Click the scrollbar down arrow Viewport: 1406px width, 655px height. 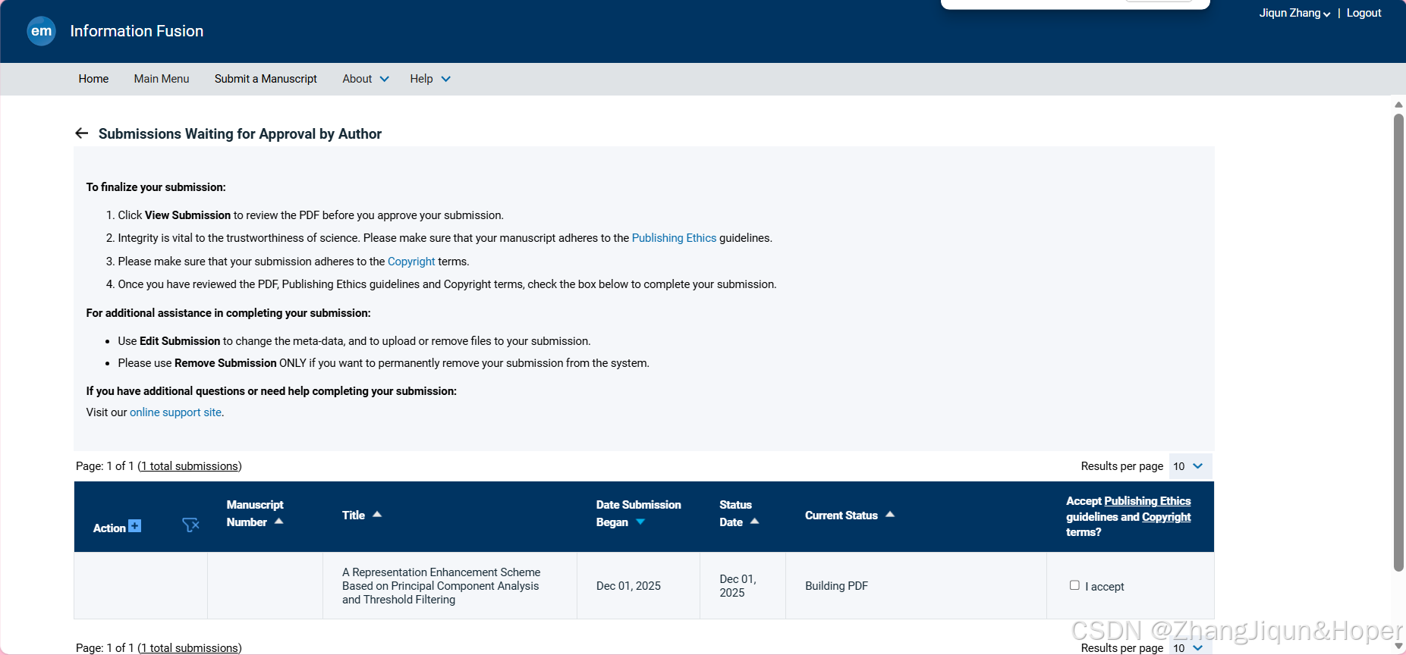(1398, 646)
